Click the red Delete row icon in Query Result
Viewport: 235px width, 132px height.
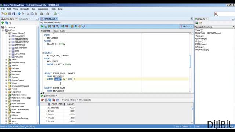click(54, 100)
